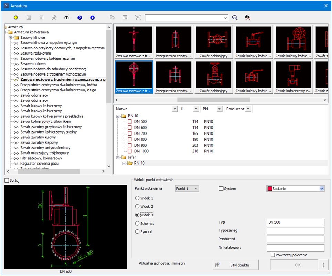Open the Nazwa column filter dropdown
This screenshot has width=332, height=276.
[174, 109]
